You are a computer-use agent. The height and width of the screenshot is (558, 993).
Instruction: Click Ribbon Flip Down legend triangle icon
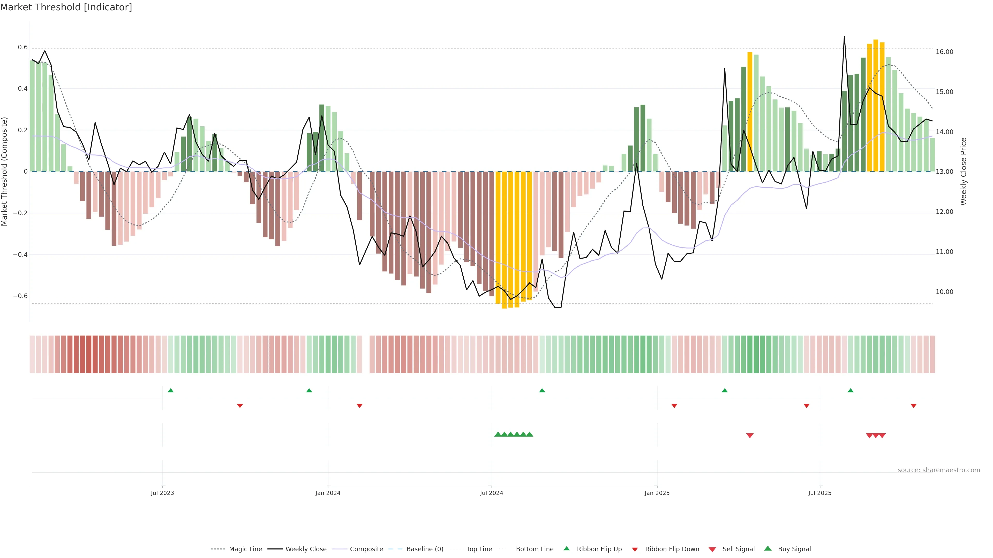635,549
